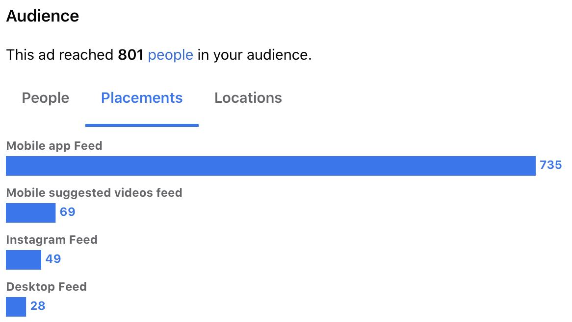Click the Instagram Feed bar
The image size is (572, 322).
(x=24, y=260)
